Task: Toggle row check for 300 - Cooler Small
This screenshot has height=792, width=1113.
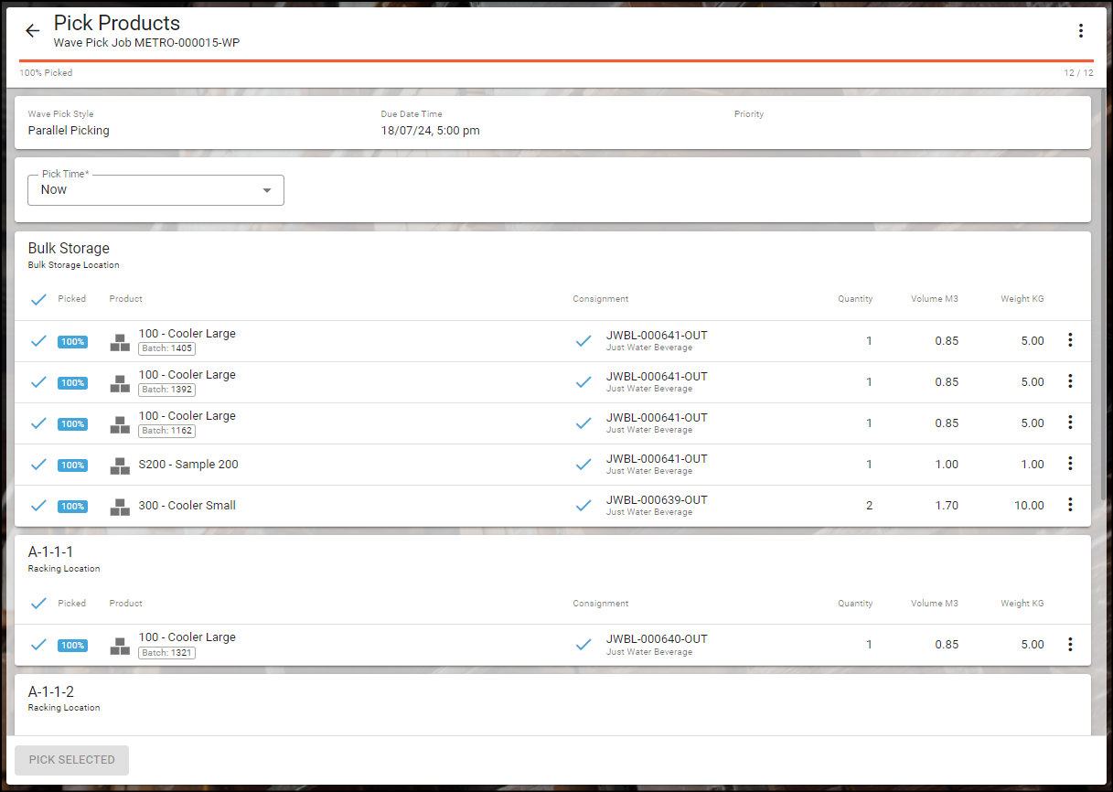Action: pos(38,506)
